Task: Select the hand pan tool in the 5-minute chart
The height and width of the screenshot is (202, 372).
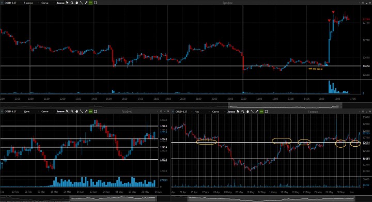Action: click(x=76, y=3)
